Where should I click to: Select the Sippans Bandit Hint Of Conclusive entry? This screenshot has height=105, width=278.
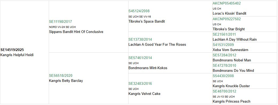[76, 32]
